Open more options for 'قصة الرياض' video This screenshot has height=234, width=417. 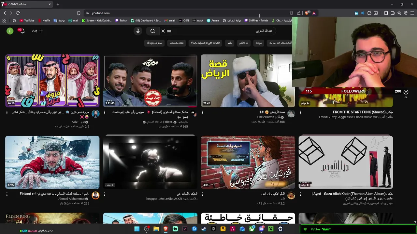(203, 112)
